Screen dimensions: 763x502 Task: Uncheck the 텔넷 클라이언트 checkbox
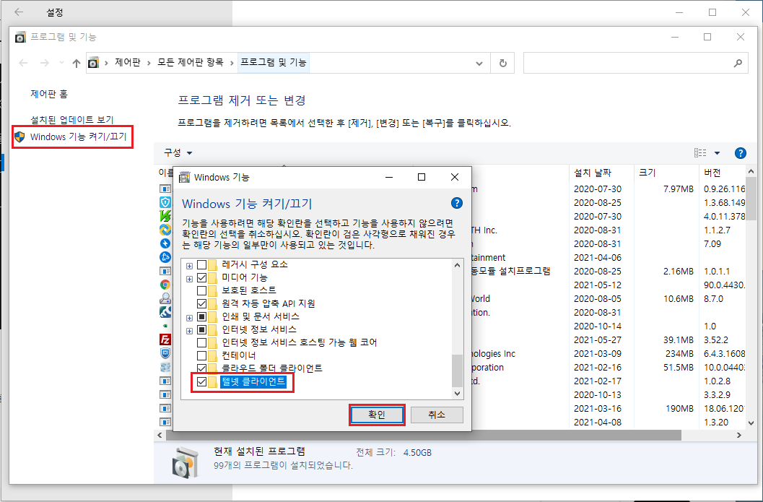201,381
